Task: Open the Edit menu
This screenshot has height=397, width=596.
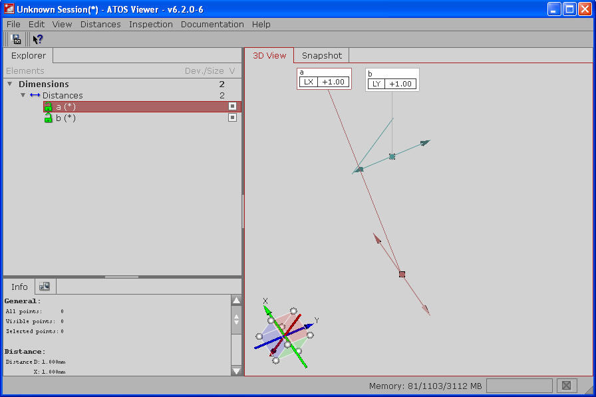Action: point(37,25)
